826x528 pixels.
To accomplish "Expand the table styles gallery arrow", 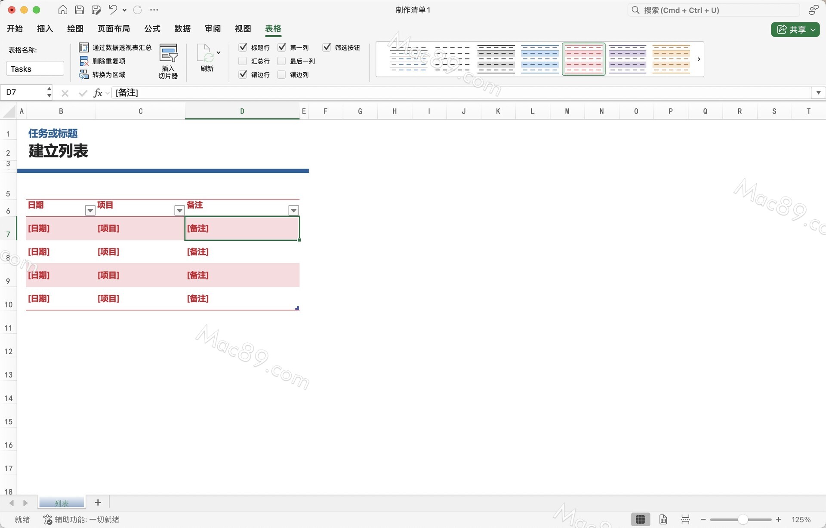I will [x=699, y=59].
